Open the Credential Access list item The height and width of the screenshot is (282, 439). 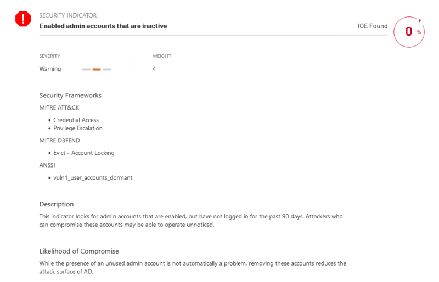tap(76, 120)
